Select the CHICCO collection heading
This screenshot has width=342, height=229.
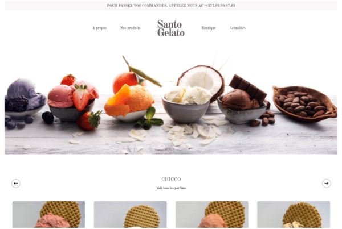(x=171, y=179)
